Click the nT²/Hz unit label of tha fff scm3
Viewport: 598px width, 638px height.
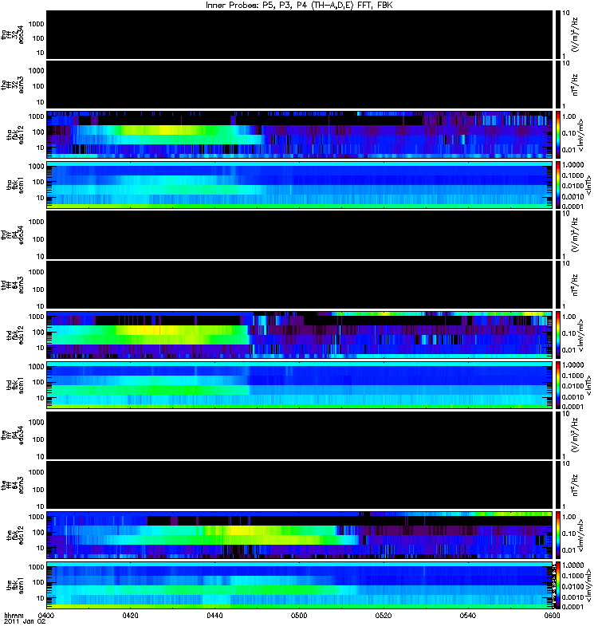(575, 85)
